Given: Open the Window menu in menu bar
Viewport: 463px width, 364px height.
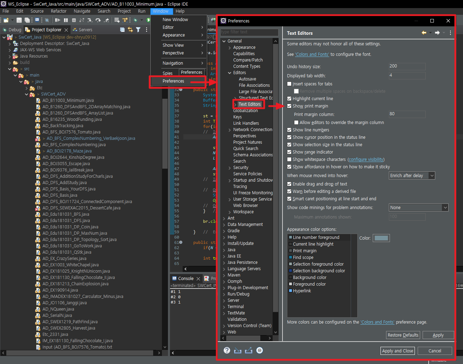Looking at the screenshot, I should click(x=161, y=11).
